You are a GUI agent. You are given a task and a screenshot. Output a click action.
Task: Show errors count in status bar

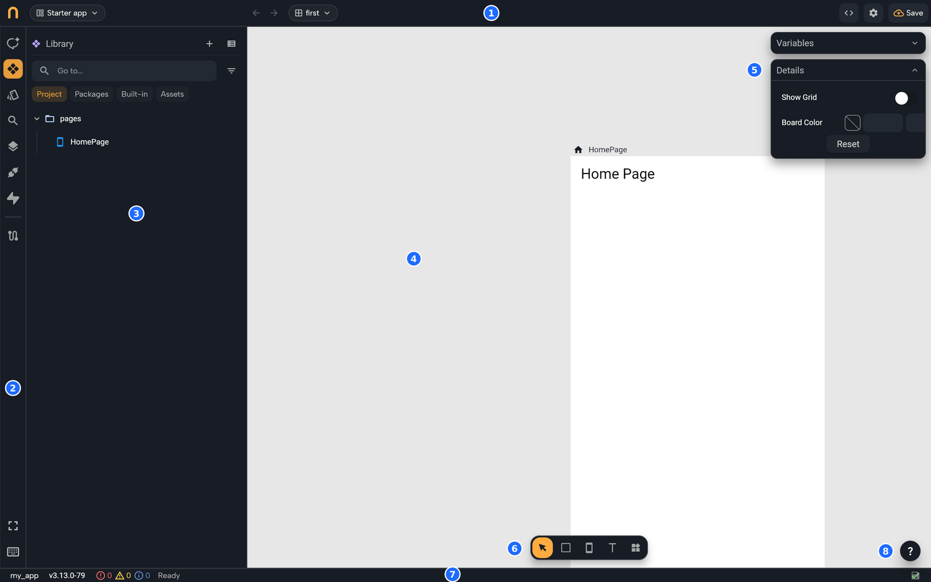pyautogui.click(x=104, y=576)
